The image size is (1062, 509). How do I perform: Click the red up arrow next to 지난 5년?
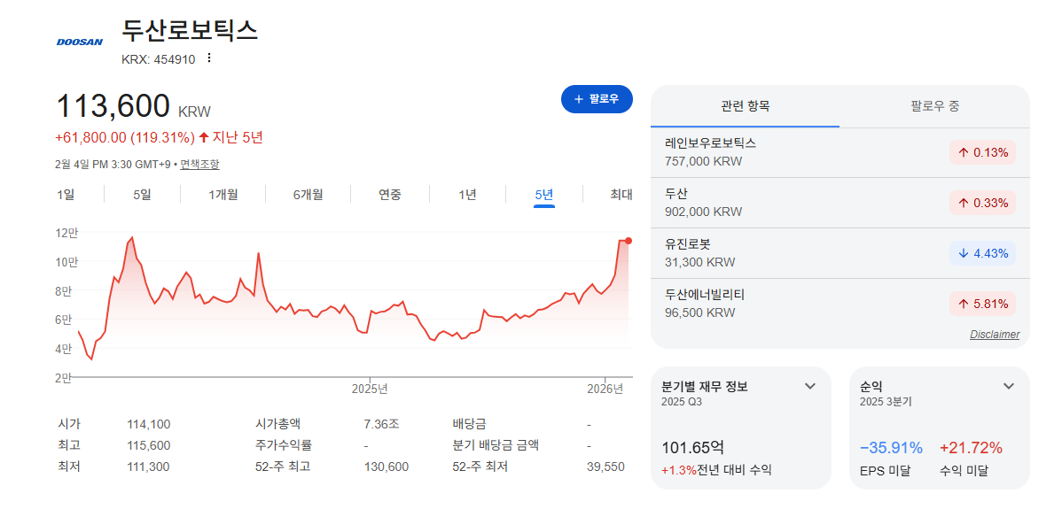(203, 138)
